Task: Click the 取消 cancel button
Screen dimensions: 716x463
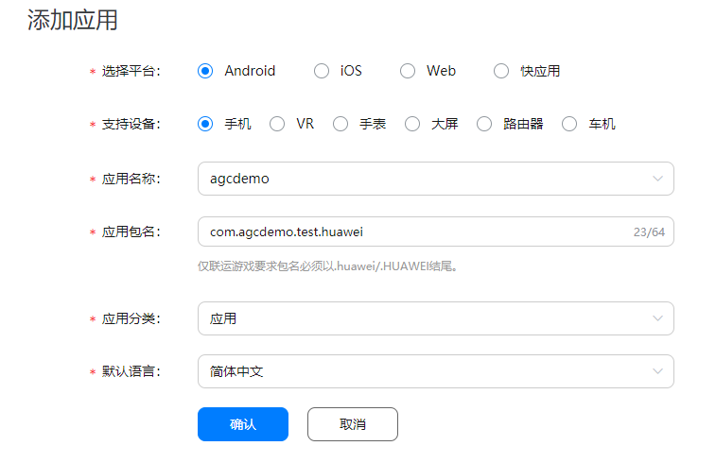Action: [x=353, y=424]
